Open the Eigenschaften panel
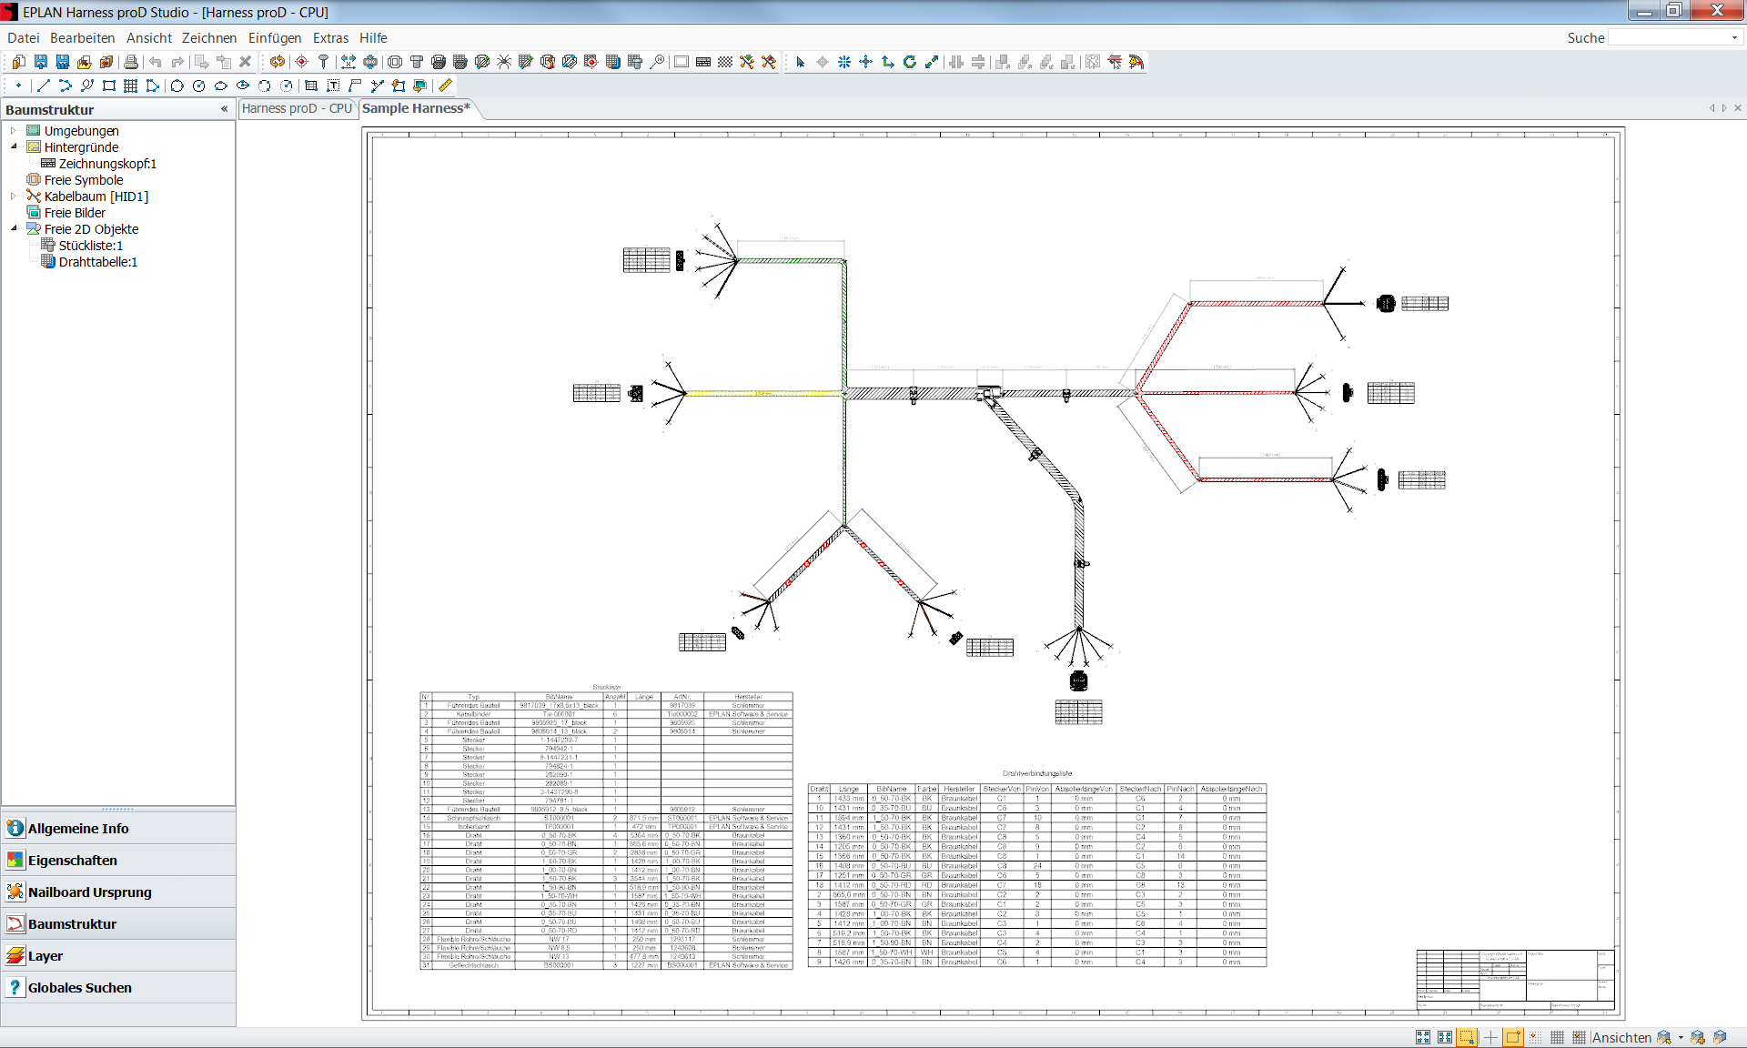1747x1048 pixels. click(x=73, y=860)
